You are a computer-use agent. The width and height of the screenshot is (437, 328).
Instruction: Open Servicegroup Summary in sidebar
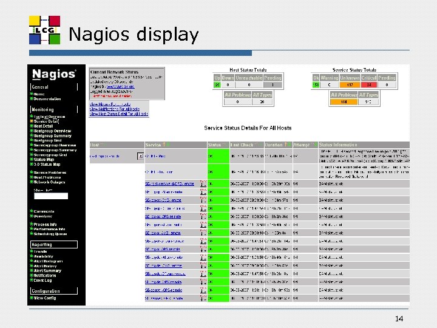55,150
